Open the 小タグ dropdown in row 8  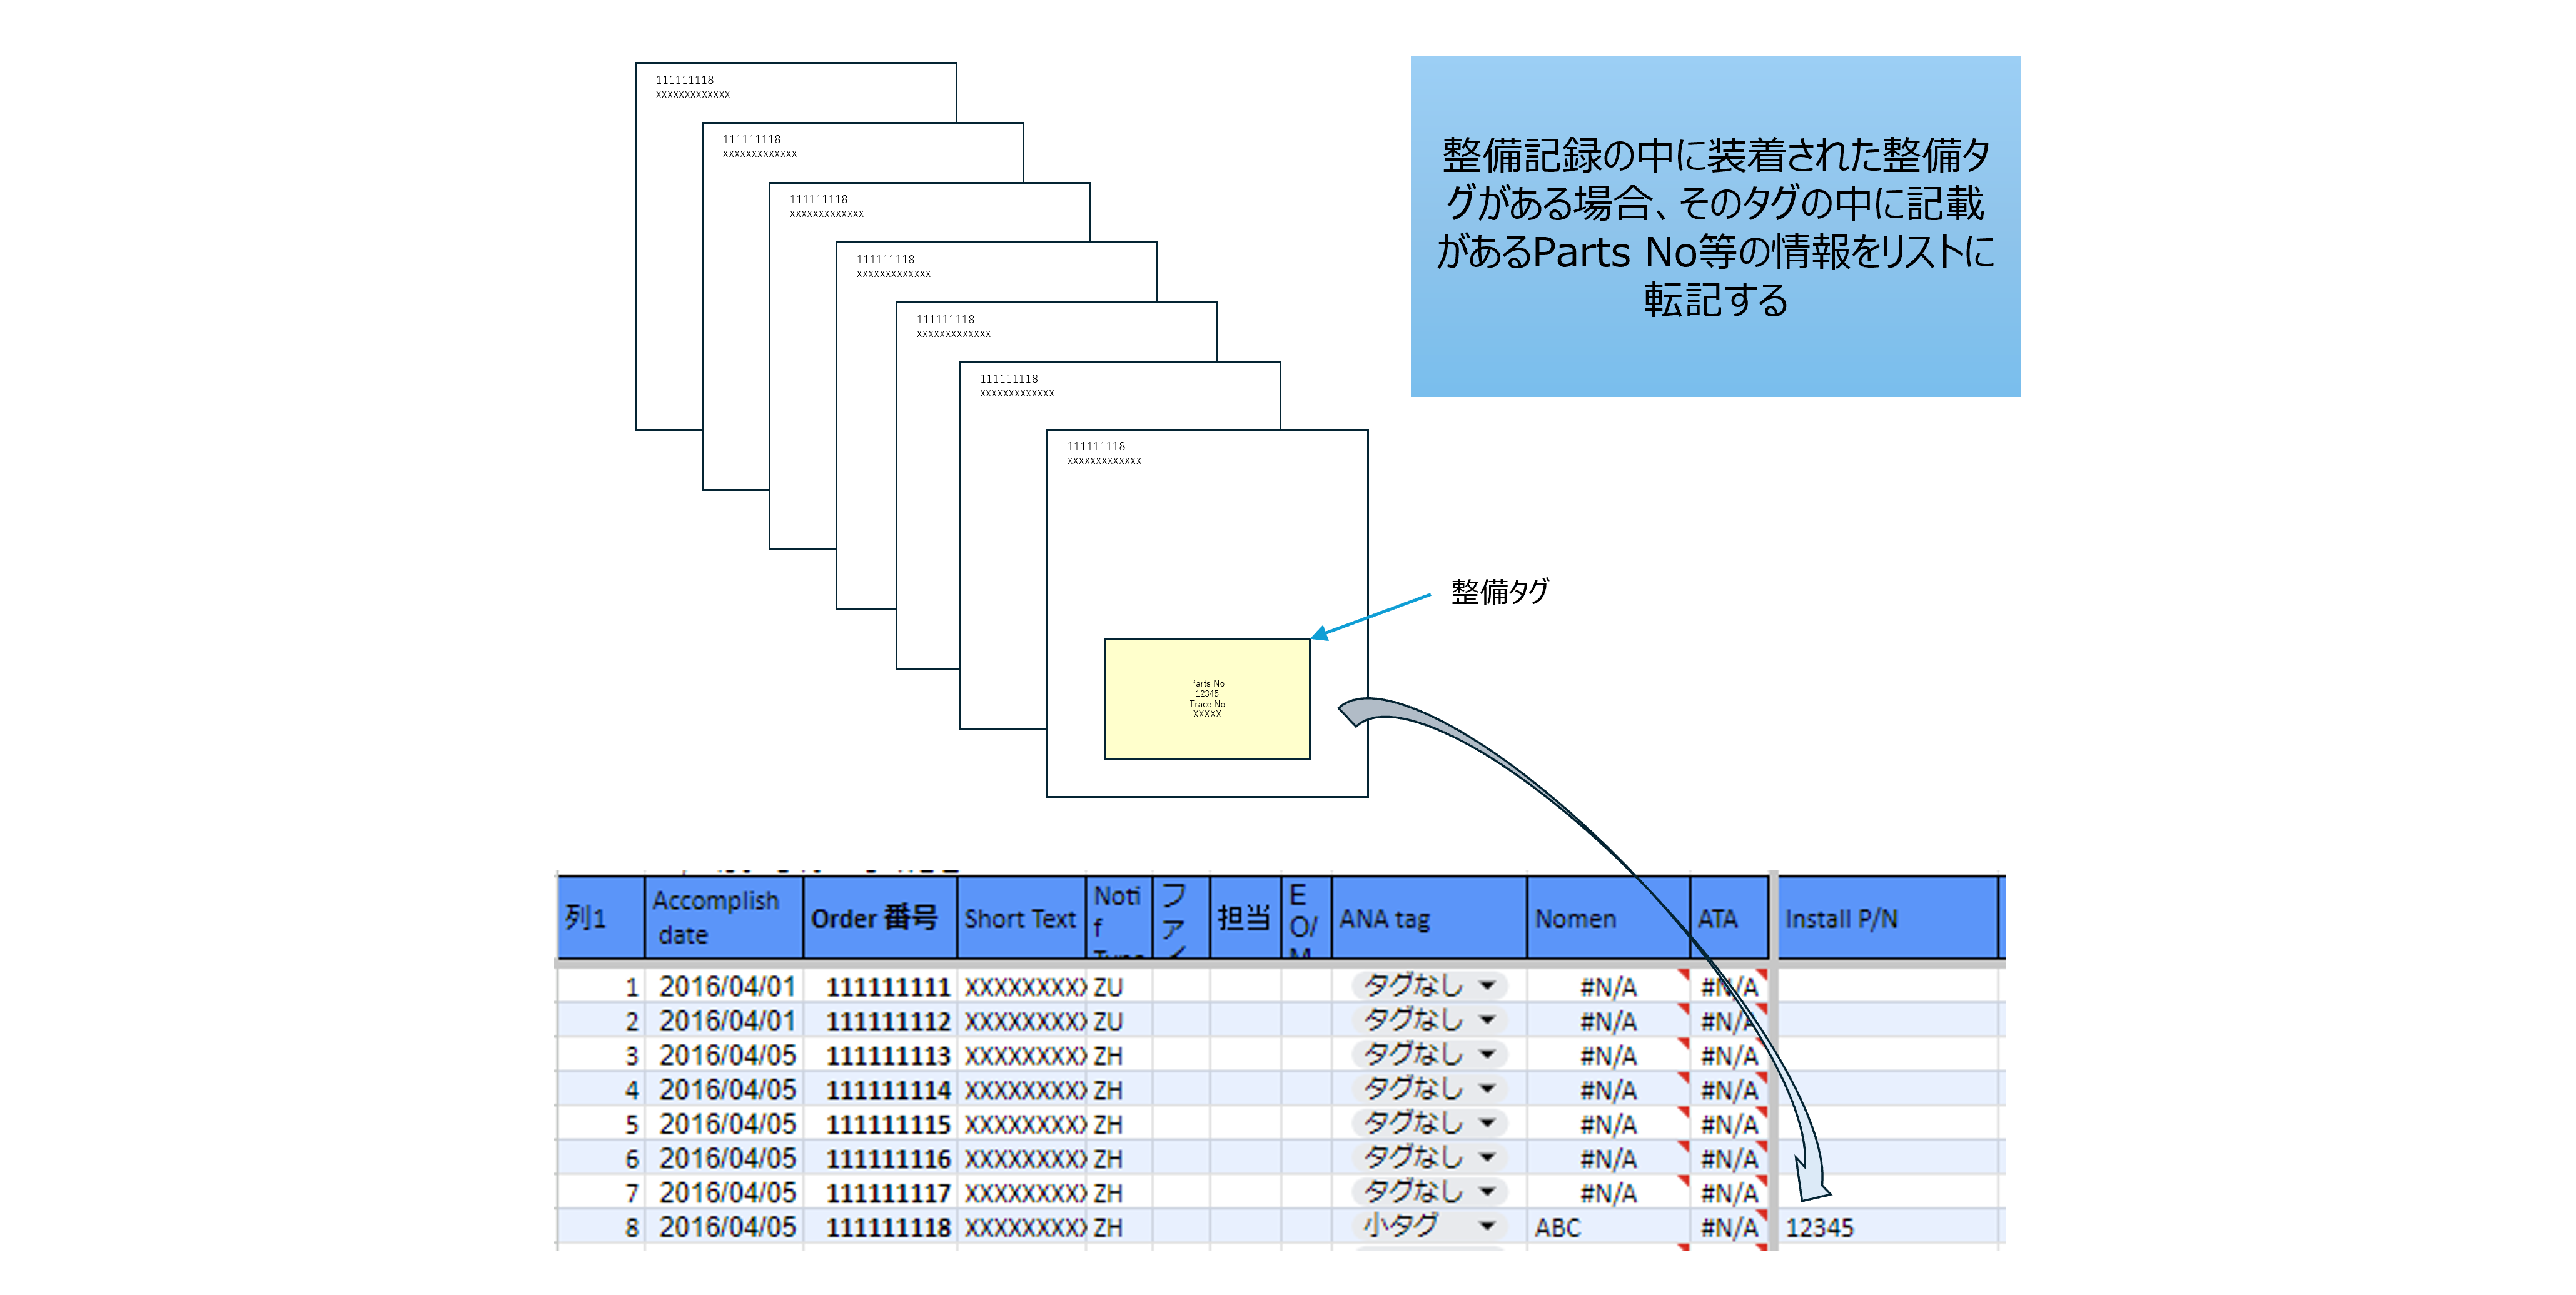click(1487, 1226)
